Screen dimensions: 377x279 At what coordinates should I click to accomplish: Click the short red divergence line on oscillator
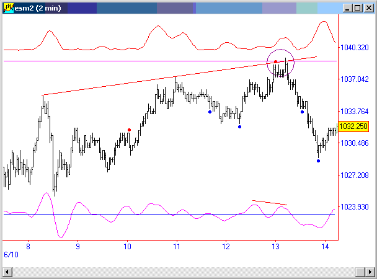(x=270, y=203)
